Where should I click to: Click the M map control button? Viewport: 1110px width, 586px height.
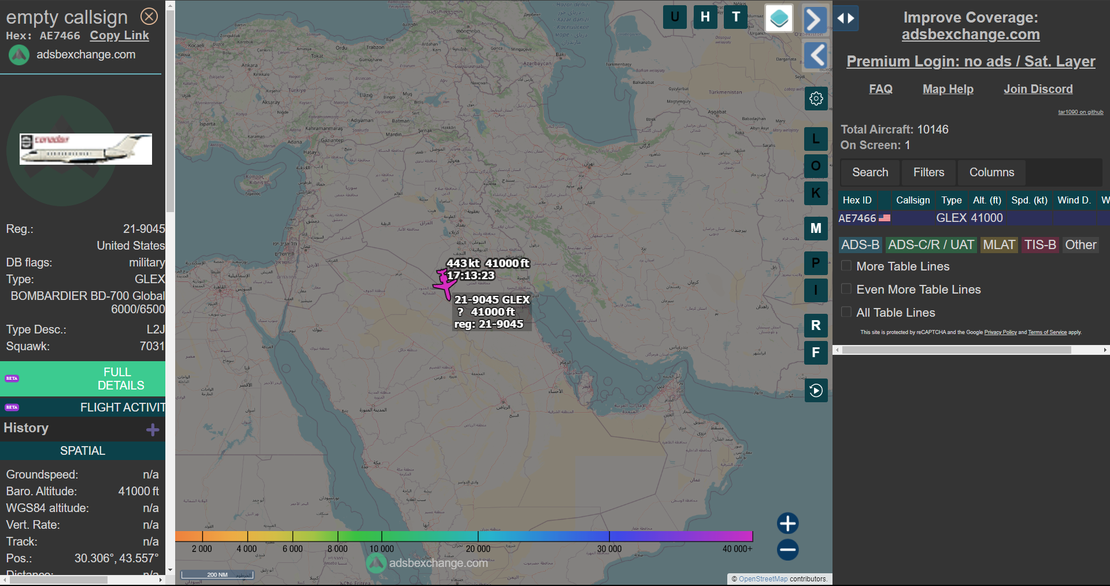[816, 228]
